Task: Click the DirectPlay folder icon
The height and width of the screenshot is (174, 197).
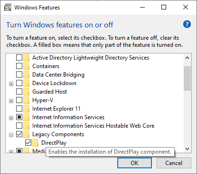Action: (35, 143)
